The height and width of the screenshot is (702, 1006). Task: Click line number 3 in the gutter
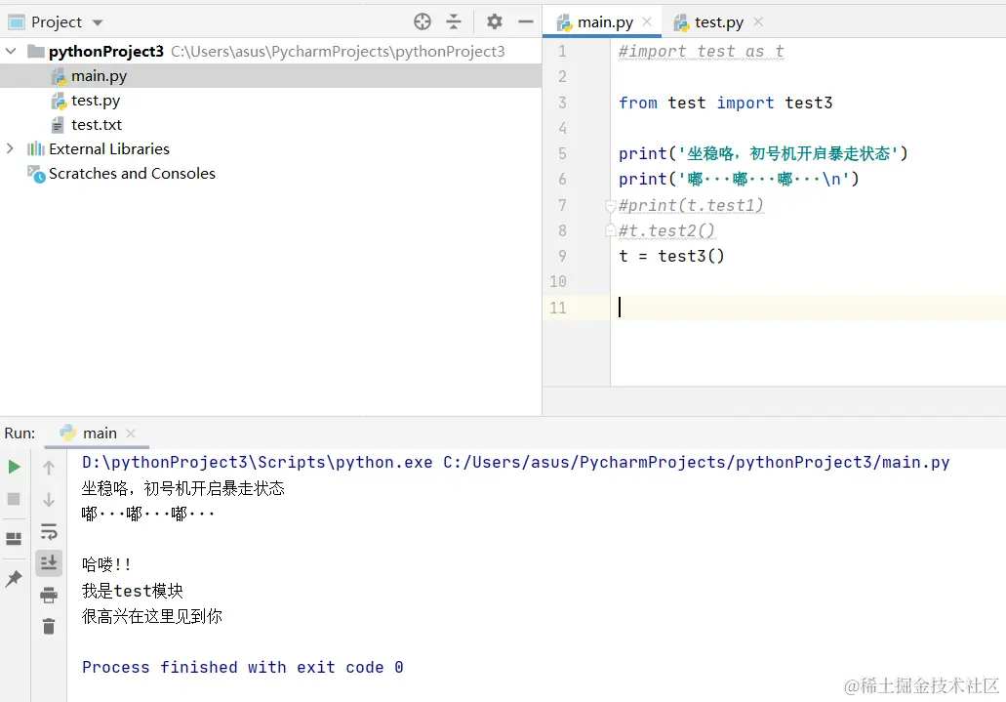562,103
